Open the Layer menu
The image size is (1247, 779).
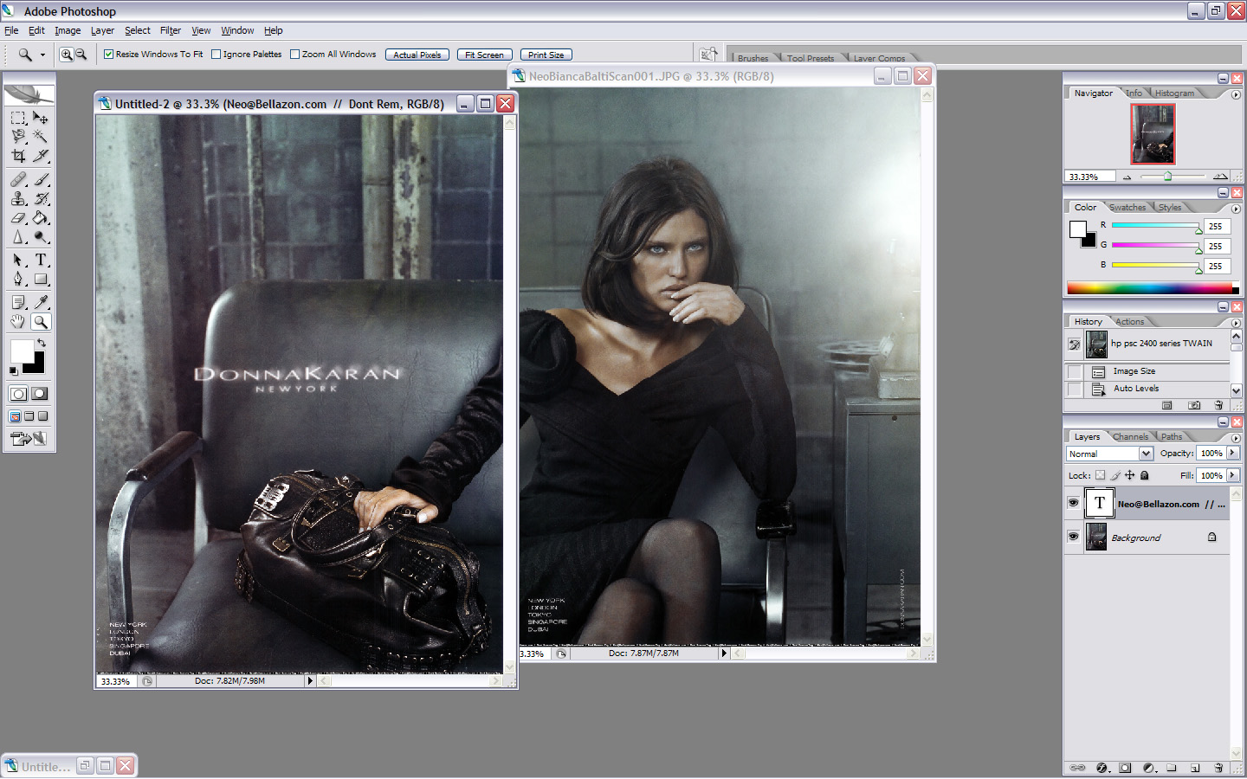click(x=102, y=30)
